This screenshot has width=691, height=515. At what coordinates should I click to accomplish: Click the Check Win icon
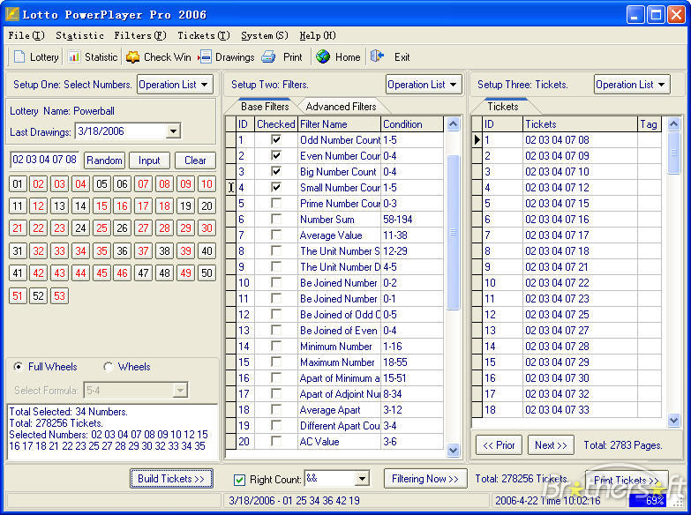click(132, 56)
